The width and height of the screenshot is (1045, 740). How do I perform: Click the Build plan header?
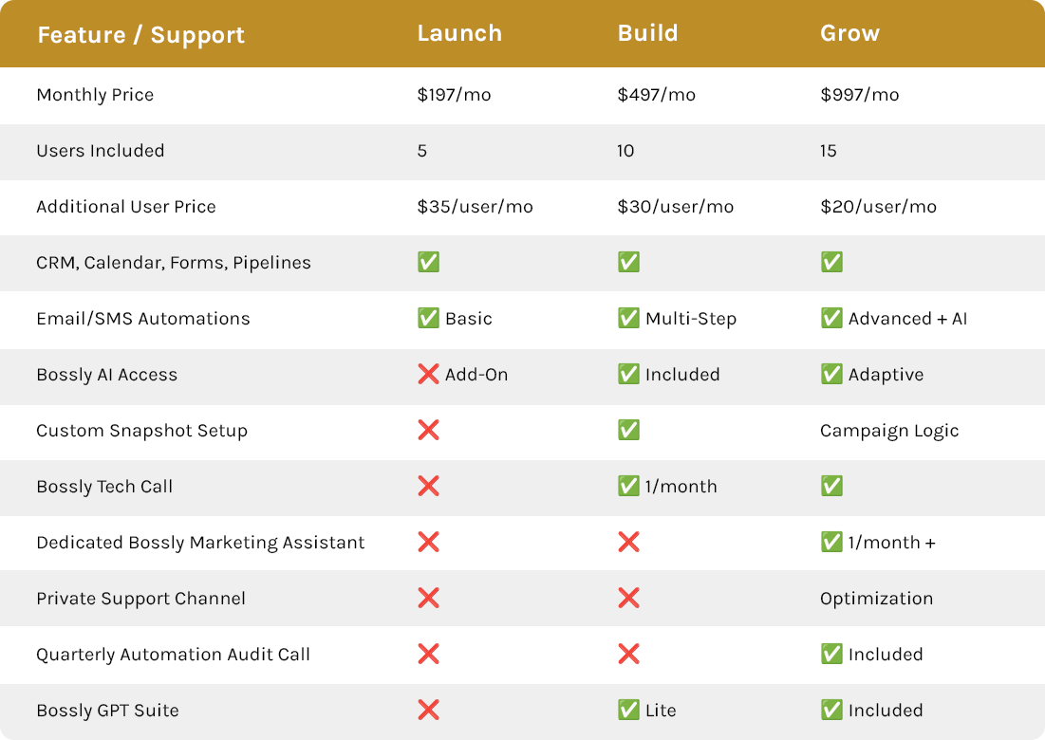click(648, 33)
